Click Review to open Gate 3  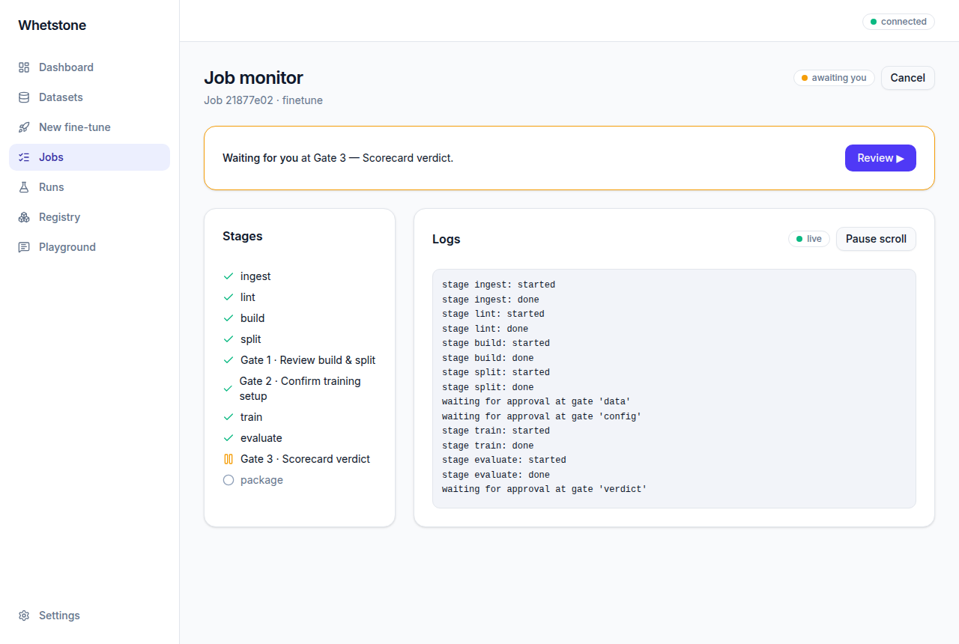pyautogui.click(x=880, y=158)
